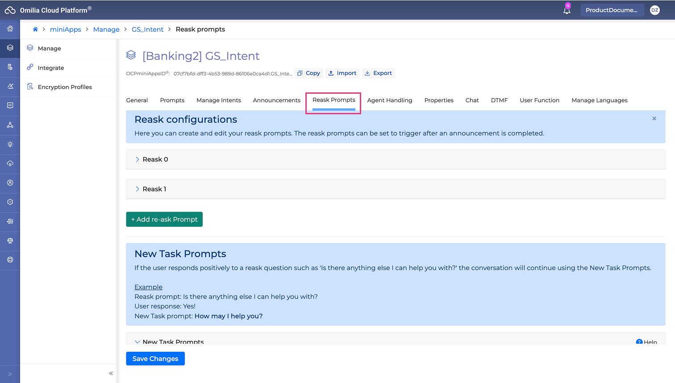Viewport: 675px width, 383px height.
Task: Expand the left navigation bar arrows
Action: click(10, 374)
